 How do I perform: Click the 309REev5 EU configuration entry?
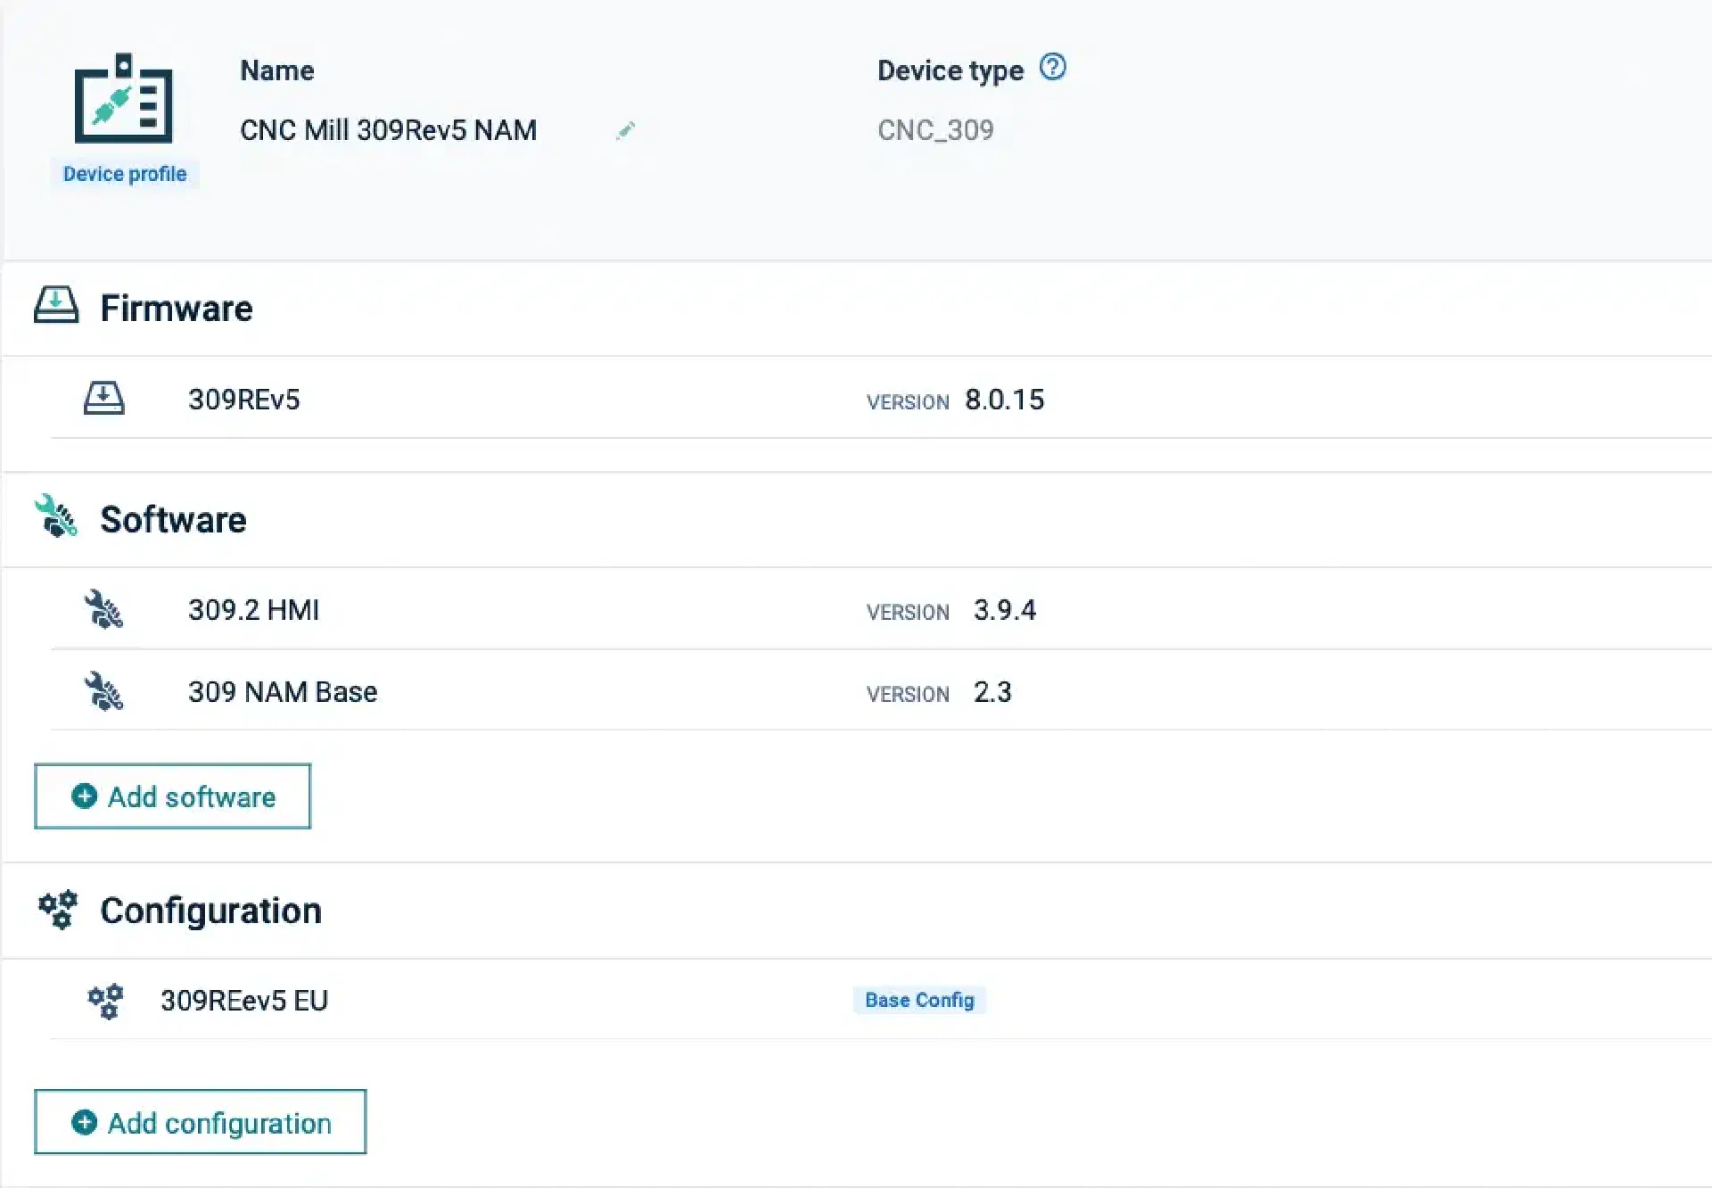(x=243, y=1000)
